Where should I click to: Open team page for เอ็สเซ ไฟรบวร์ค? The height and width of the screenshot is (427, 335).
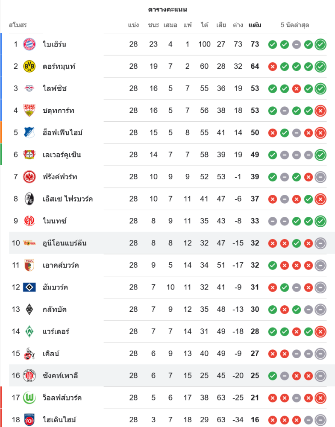coord(68,199)
